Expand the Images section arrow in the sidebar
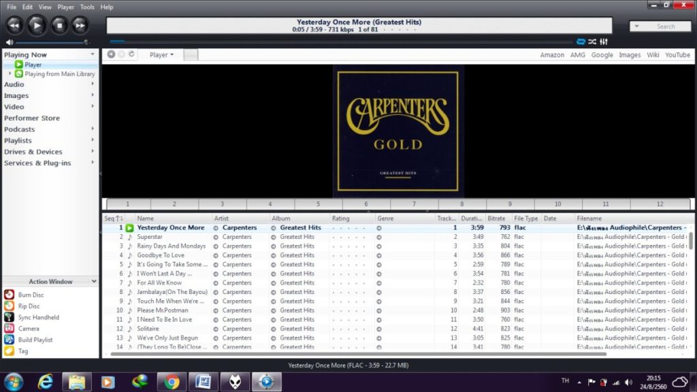 point(93,95)
